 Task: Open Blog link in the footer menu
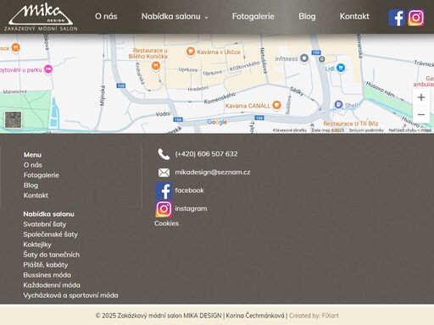coord(31,185)
